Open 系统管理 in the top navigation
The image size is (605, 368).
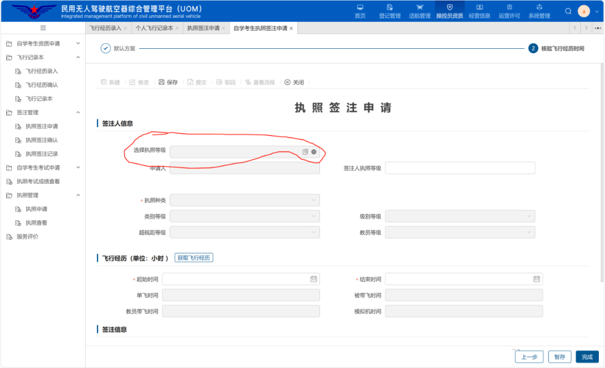tap(539, 11)
